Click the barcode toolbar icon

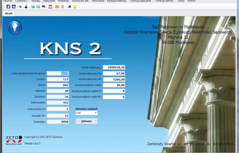pos(44,6)
